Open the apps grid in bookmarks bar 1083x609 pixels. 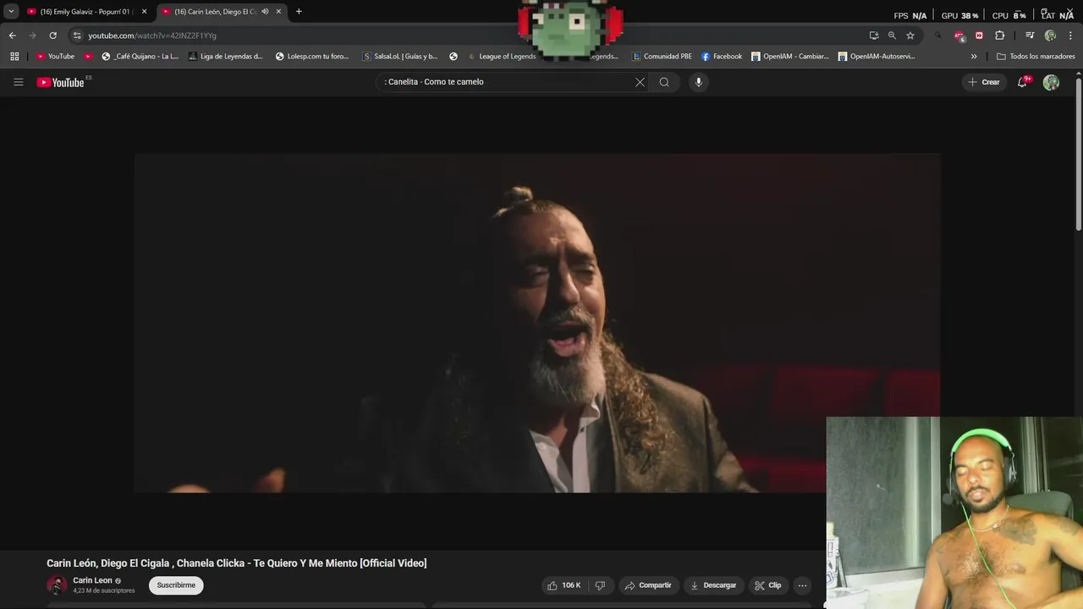point(14,57)
